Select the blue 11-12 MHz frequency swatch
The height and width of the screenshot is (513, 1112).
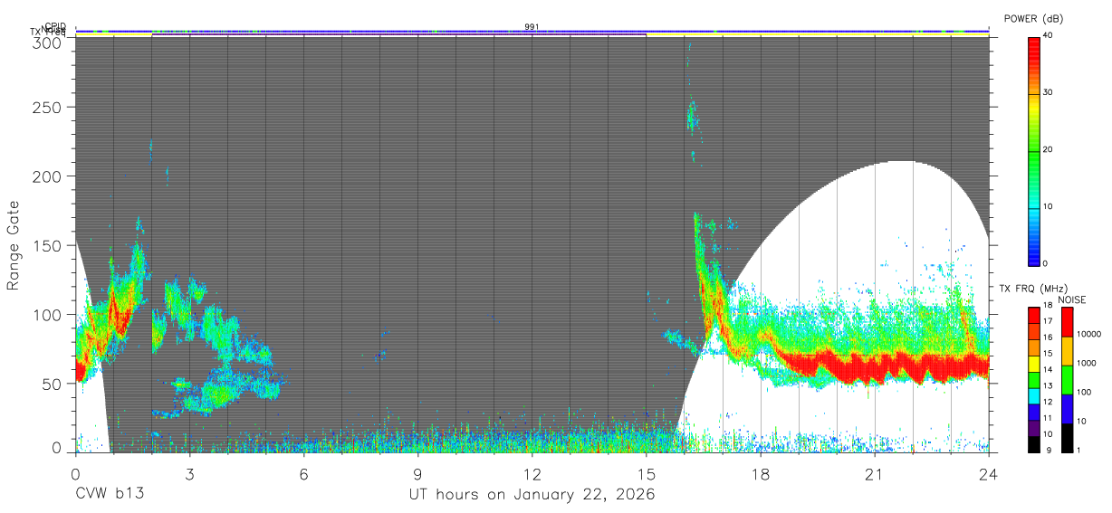coord(1034,412)
